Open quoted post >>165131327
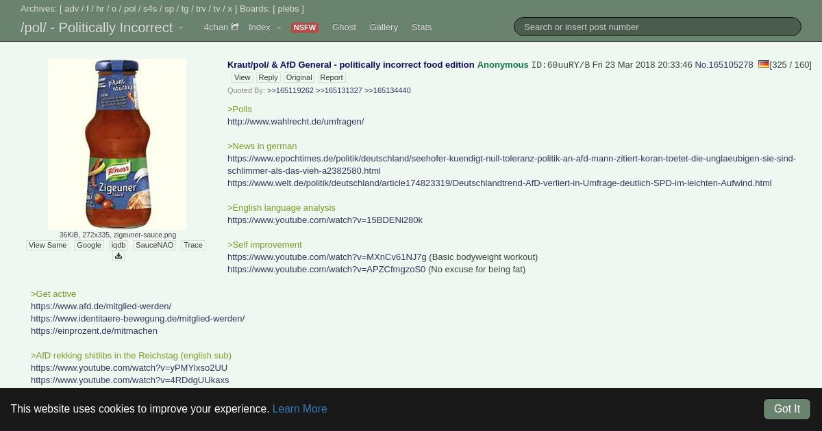The width and height of the screenshot is (822, 431). tap(339, 90)
